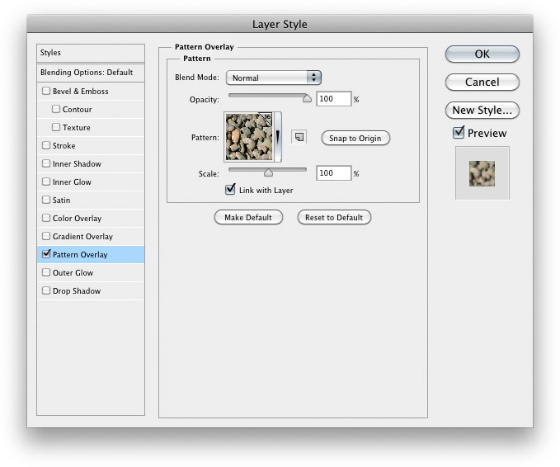Confirm with the OK button
This screenshot has height=467, width=560.
click(482, 54)
